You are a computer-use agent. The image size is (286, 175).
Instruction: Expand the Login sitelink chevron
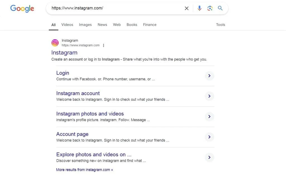[x=209, y=76]
